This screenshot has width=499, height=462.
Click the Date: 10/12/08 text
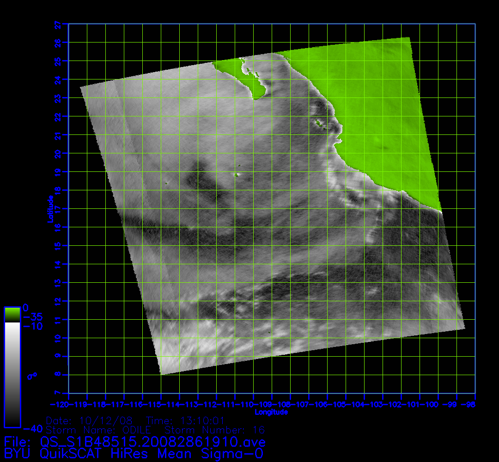90,421
